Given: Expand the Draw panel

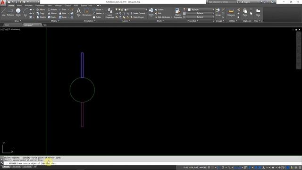Looking at the screenshot, I should click(x=18, y=21).
